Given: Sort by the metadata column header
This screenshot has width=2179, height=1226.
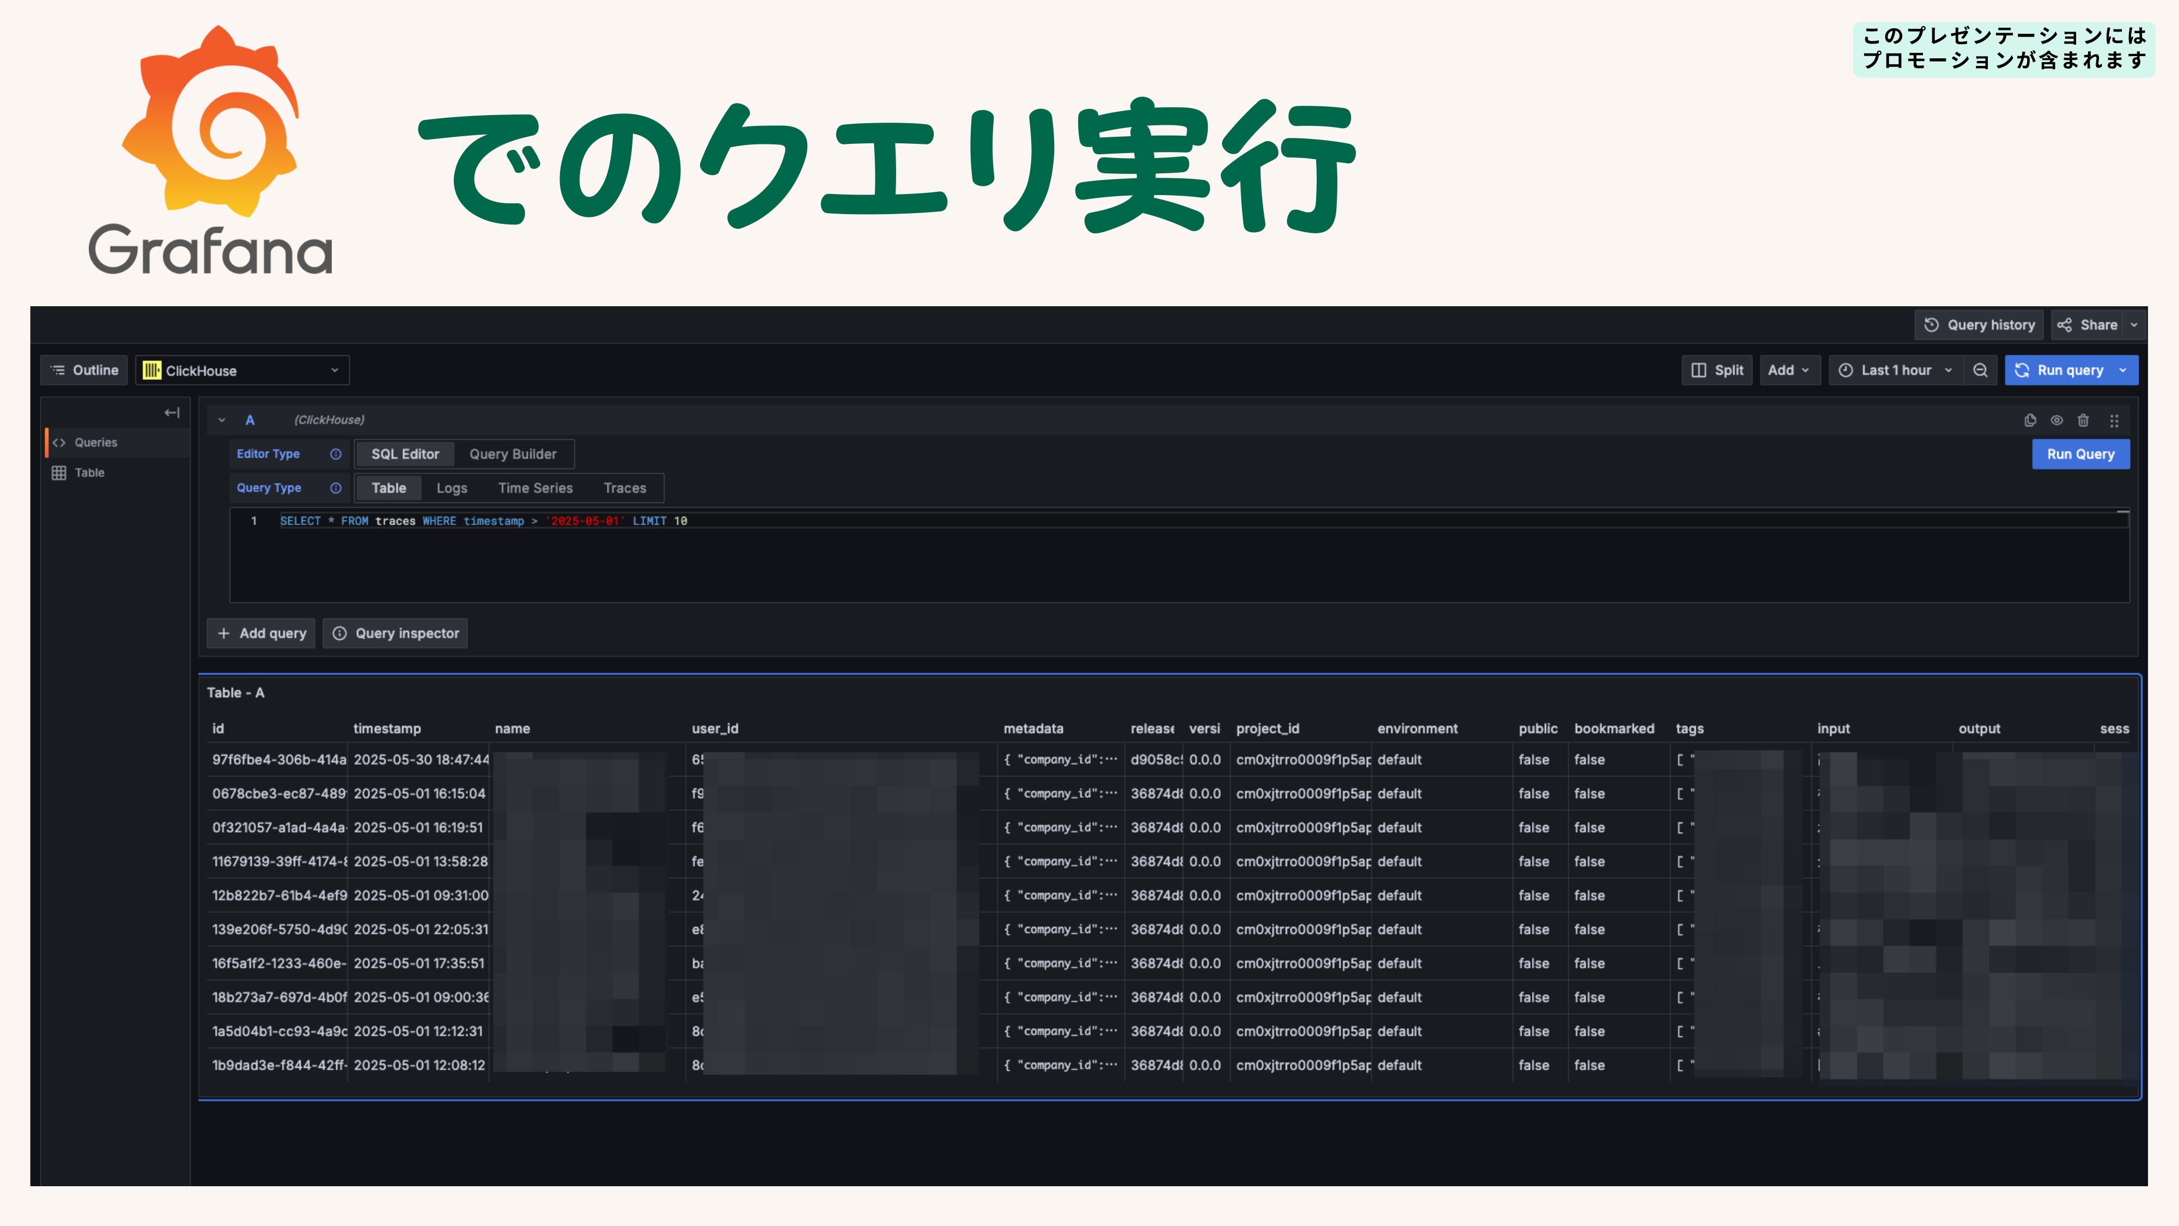Looking at the screenshot, I should pyautogui.click(x=1034, y=729).
